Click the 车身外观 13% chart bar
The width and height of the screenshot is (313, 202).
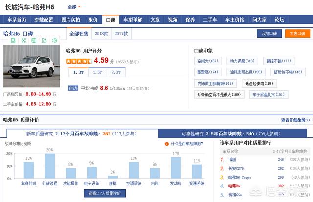click(29, 170)
